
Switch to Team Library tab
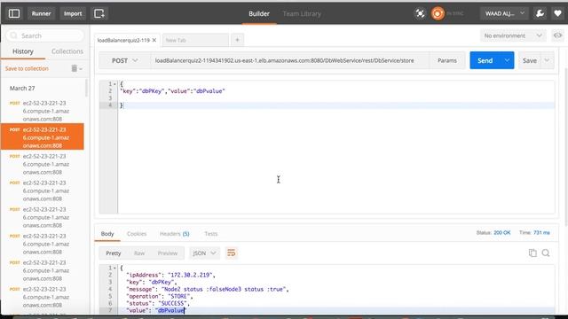pyautogui.click(x=302, y=13)
